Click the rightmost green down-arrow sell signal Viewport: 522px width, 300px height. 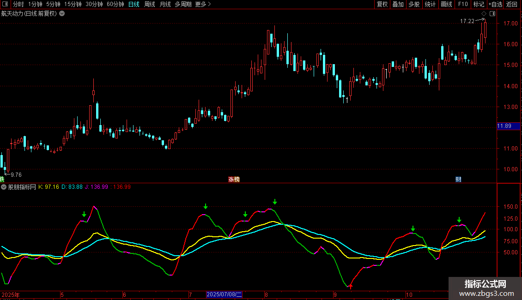click(x=459, y=220)
